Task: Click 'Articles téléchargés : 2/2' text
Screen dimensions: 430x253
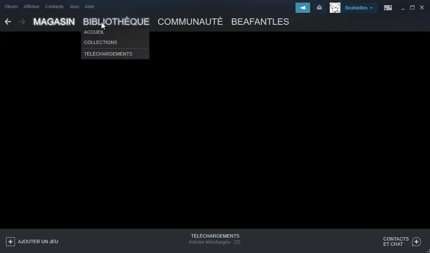Action: (x=215, y=242)
